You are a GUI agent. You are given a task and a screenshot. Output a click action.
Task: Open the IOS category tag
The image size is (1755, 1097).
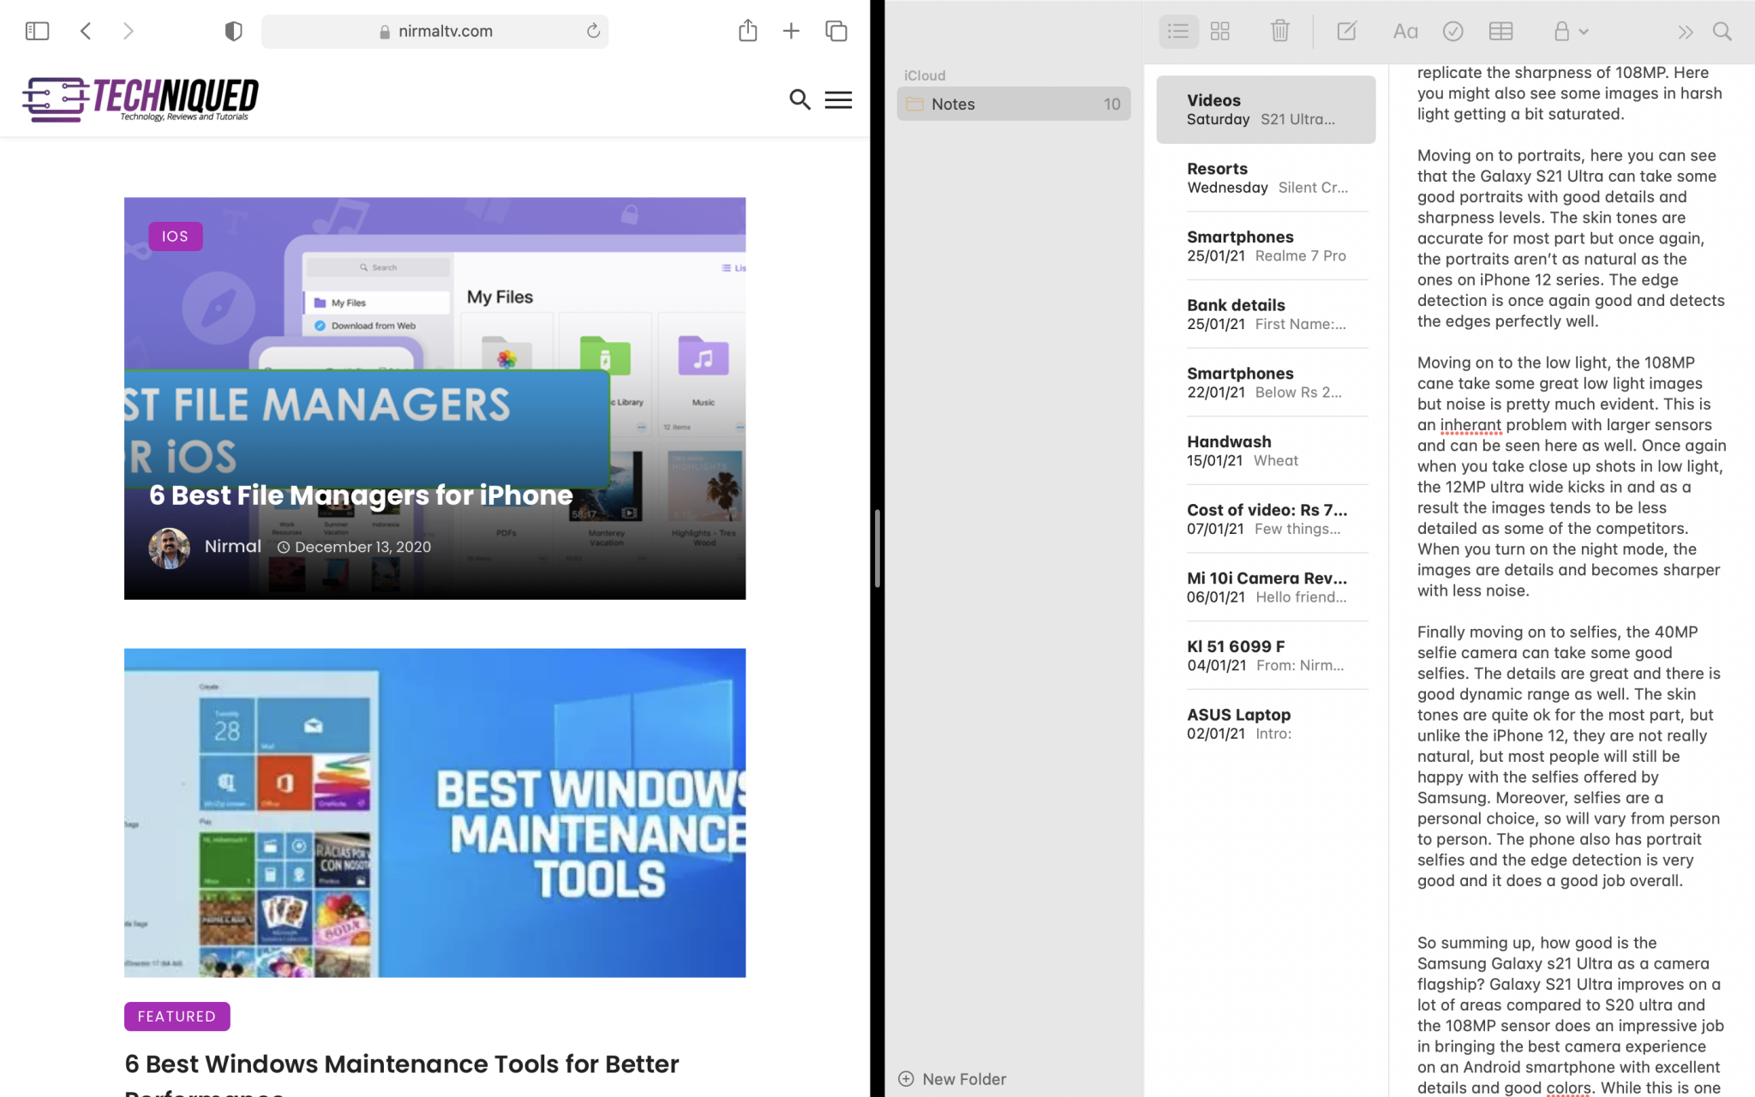pos(176,237)
